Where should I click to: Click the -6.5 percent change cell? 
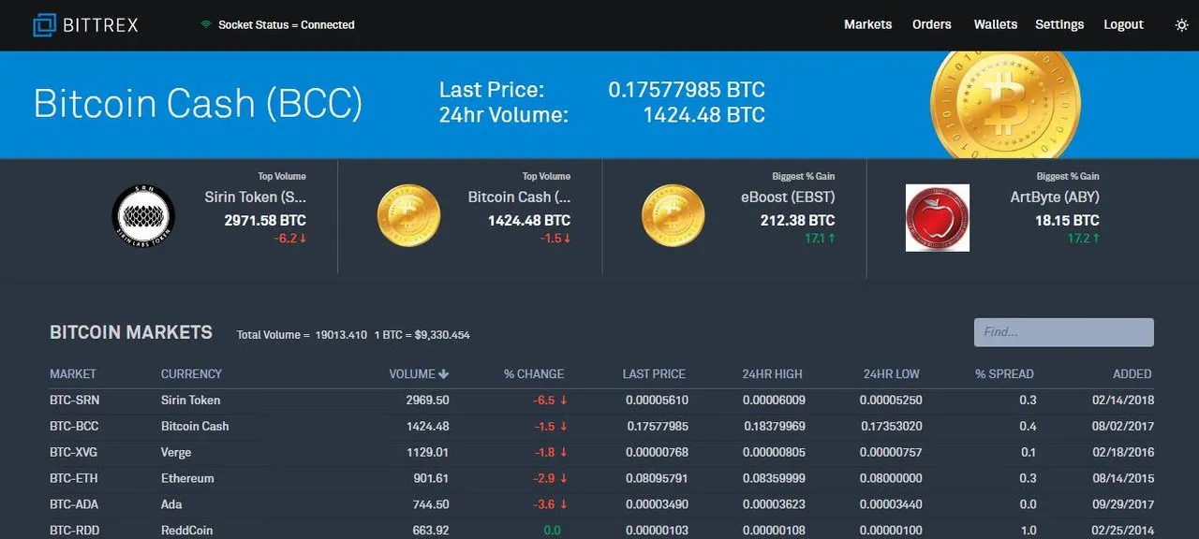[x=550, y=400]
